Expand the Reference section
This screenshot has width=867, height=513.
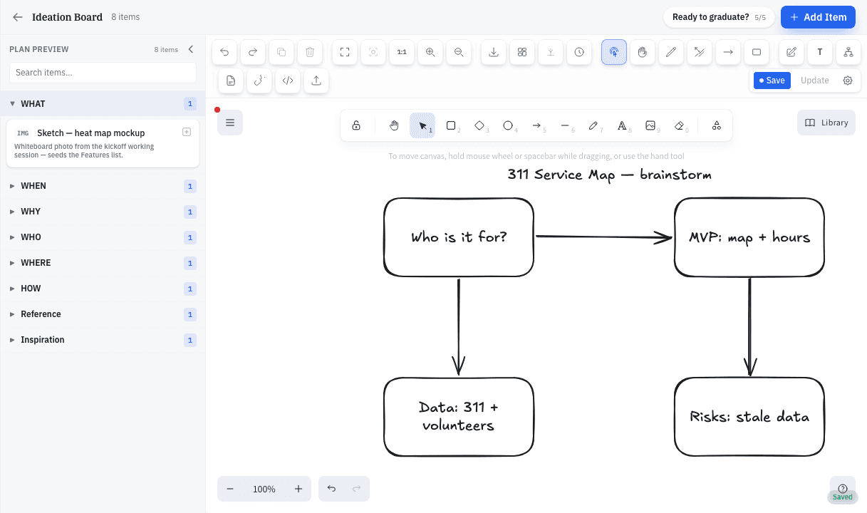pos(103,314)
